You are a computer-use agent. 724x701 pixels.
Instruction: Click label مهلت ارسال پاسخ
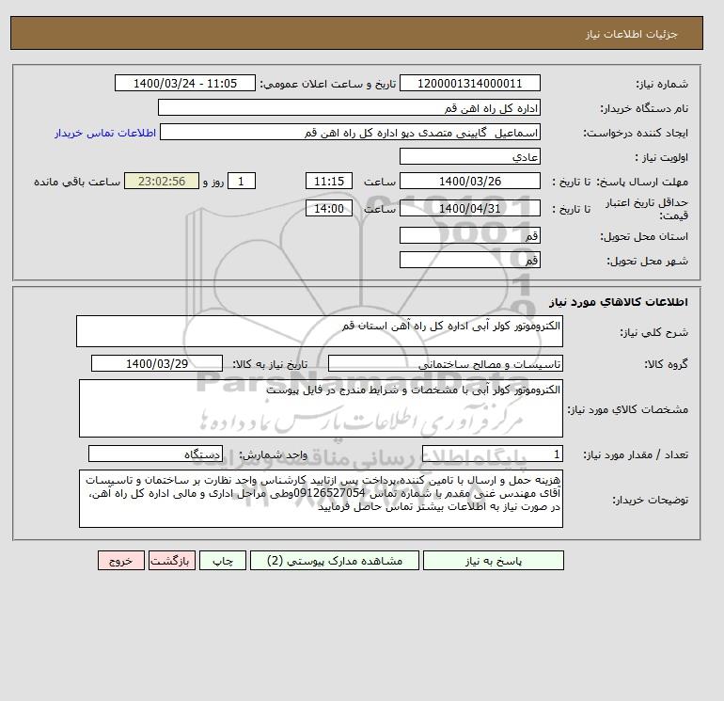[x=642, y=182]
